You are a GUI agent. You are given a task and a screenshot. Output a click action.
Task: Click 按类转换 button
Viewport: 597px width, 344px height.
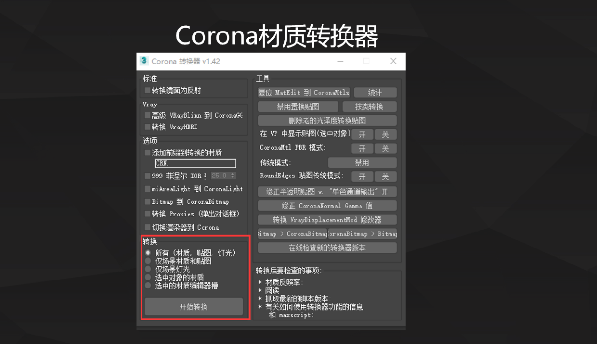(369, 107)
